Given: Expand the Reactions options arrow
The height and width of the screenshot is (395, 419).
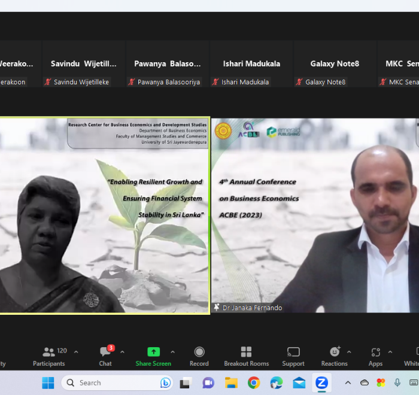Looking at the screenshot, I should point(349,352).
